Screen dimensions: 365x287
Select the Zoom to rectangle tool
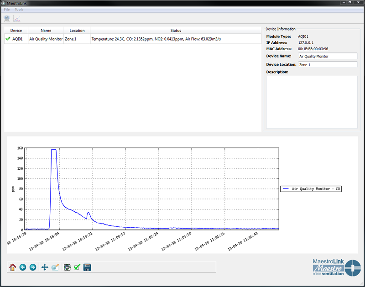(x=55, y=267)
